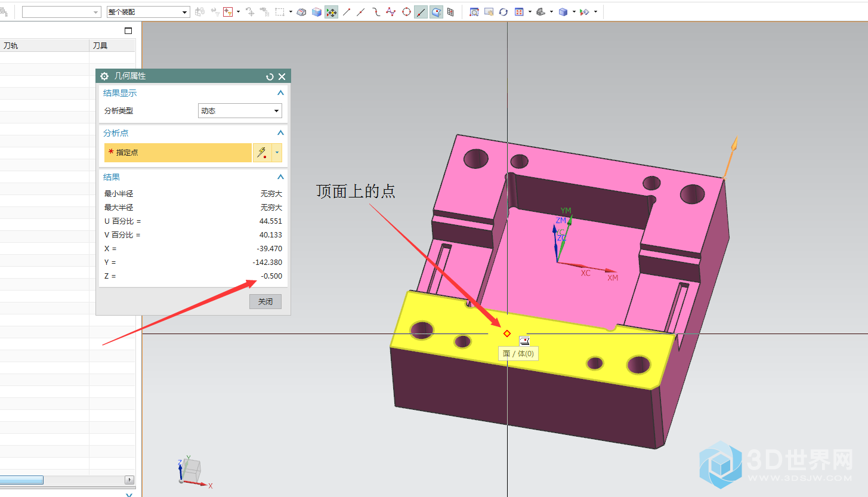The image size is (868, 497).
Task: Click the navigator horizontal scrollbar thumb
Action: coord(21,480)
